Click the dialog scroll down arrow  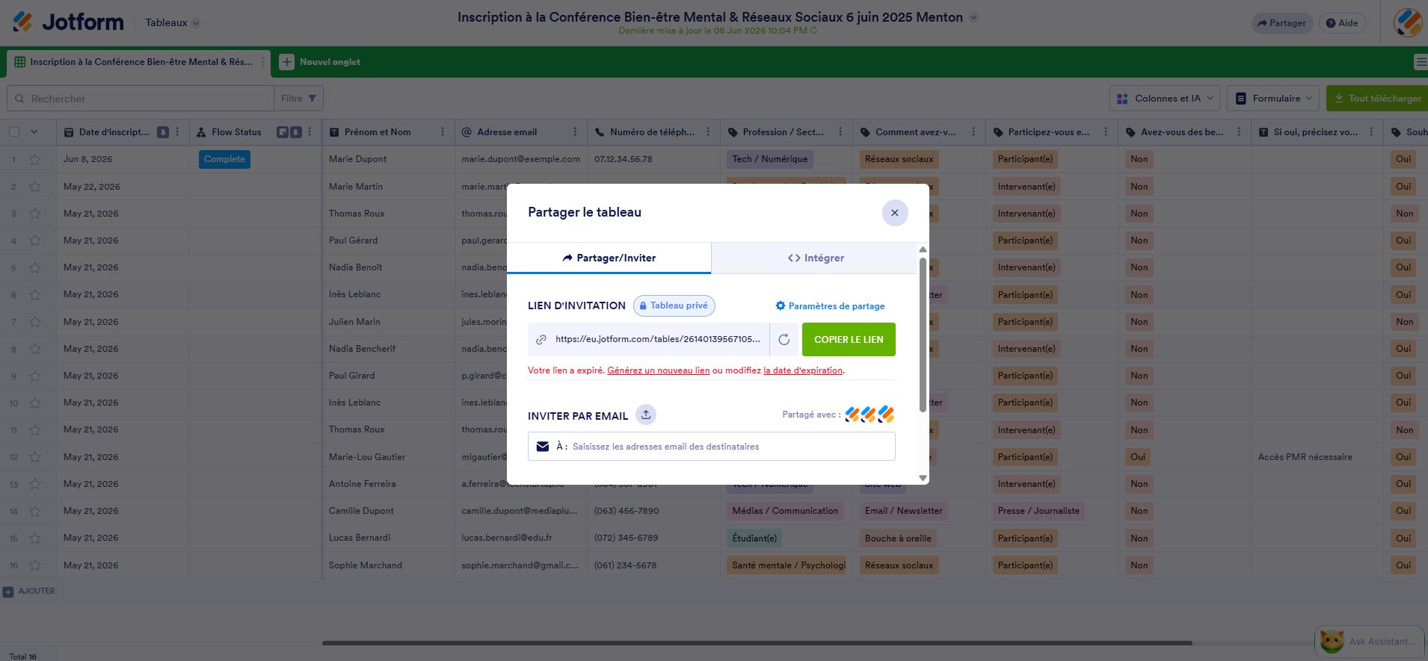coord(923,478)
